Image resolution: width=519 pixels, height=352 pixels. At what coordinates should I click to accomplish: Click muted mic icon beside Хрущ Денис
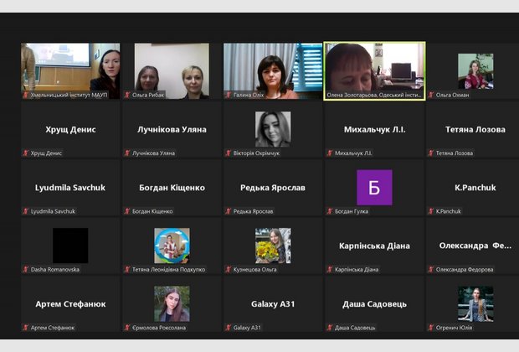click(x=25, y=153)
